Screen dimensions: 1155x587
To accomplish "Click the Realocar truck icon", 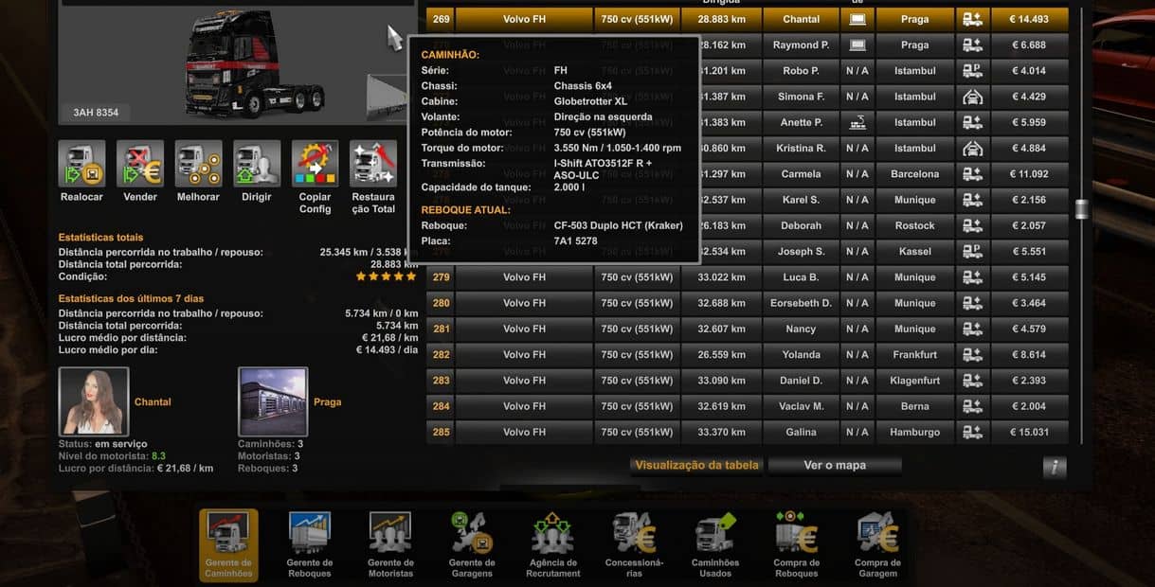I will point(81,165).
